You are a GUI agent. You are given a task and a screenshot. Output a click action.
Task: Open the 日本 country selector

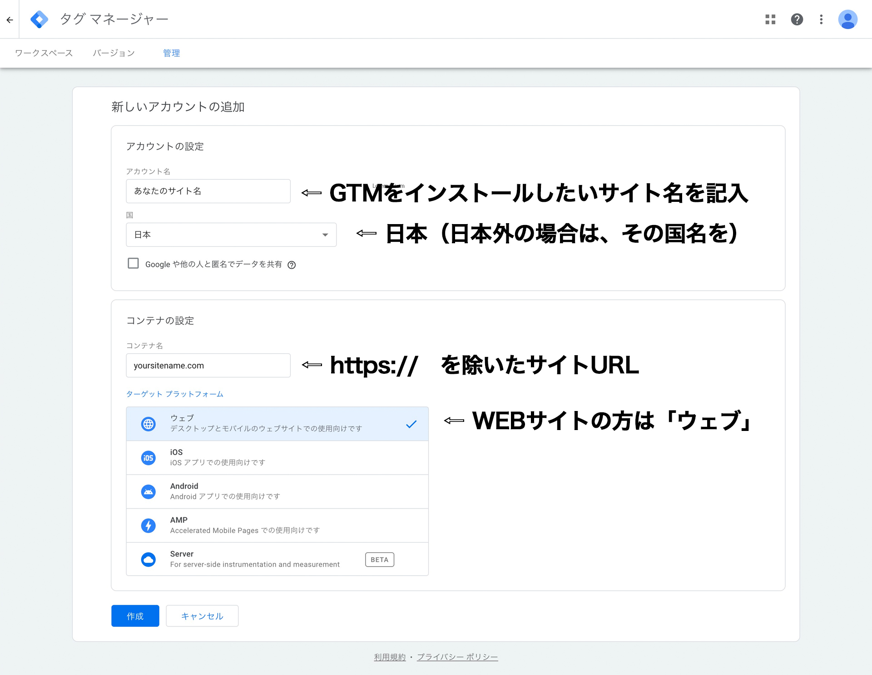[x=231, y=235]
